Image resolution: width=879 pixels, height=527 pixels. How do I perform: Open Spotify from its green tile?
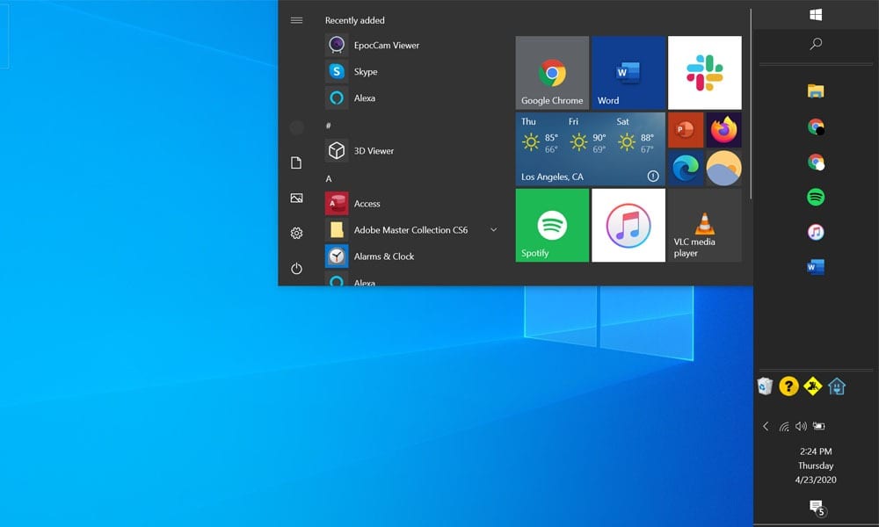click(x=551, y=226)
